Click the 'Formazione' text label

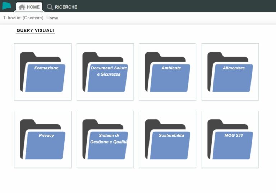pyautogui.click(x=46, y=68)
